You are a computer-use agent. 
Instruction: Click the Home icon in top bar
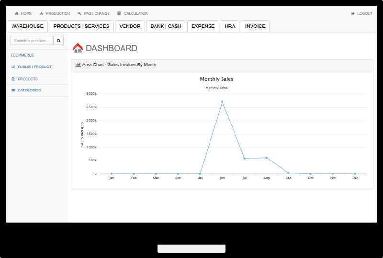tap(17, 13)
